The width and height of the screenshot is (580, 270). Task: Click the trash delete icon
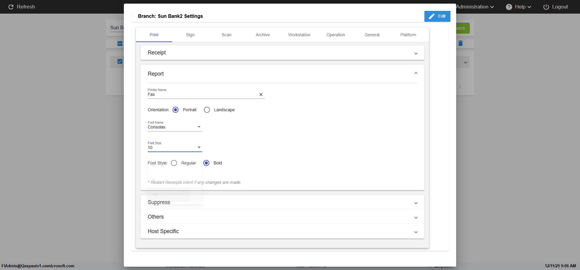pyautogui.click(x=460, y=44)
